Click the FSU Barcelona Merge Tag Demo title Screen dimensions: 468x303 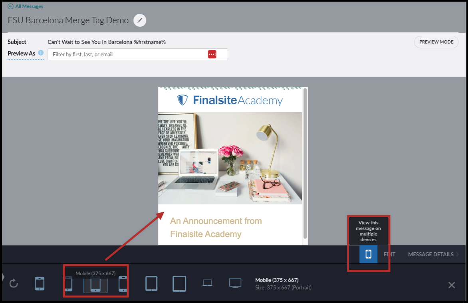[x=68, y=20]
